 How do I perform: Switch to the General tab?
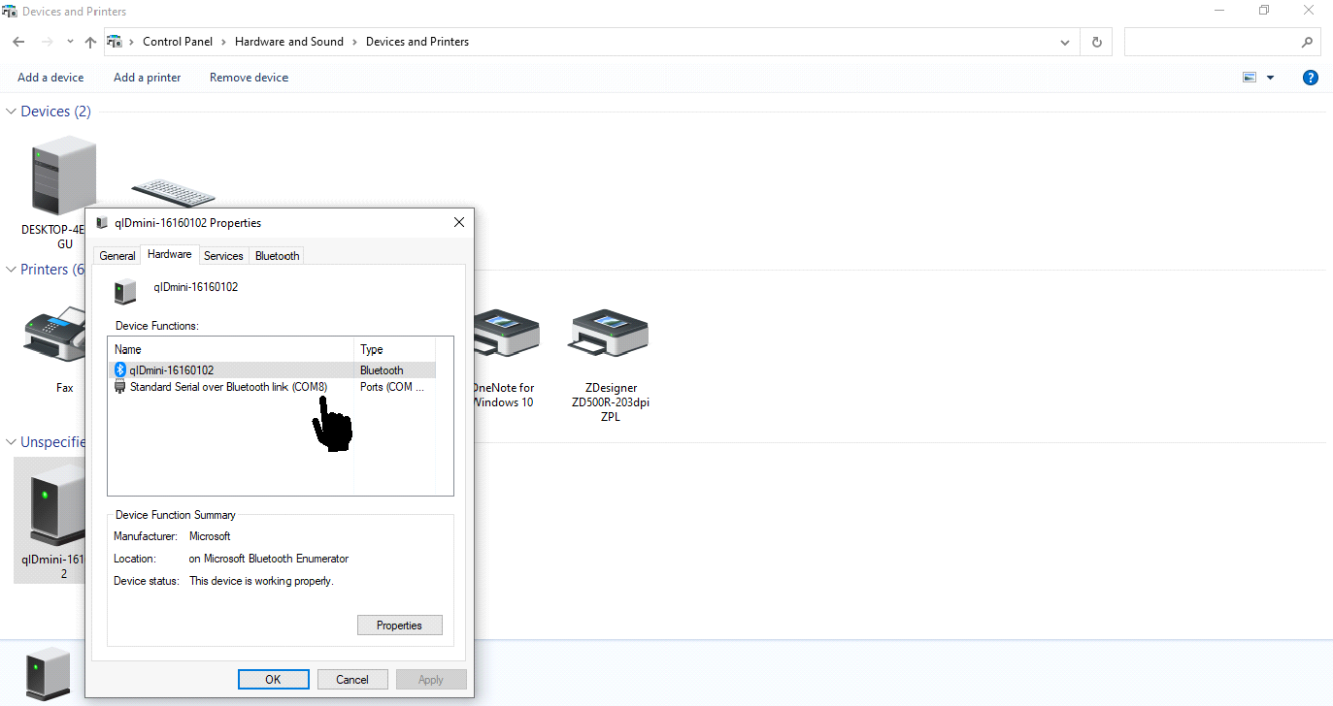pos(117,256)
